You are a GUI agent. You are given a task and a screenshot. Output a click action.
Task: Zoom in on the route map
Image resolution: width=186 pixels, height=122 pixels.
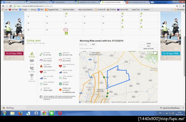coord(81,53)
